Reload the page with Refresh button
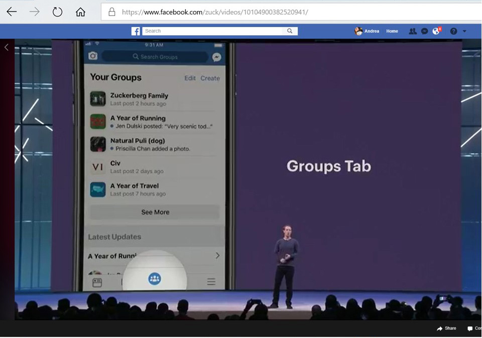This screenshot has height=338, width=482. (x=57, y=12)
